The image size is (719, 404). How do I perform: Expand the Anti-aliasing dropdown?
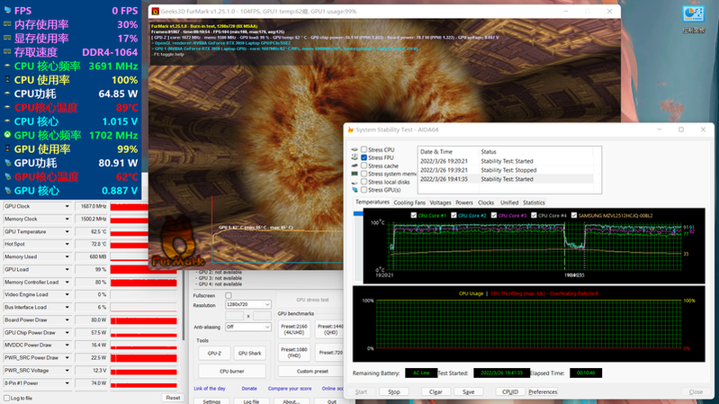247,327
